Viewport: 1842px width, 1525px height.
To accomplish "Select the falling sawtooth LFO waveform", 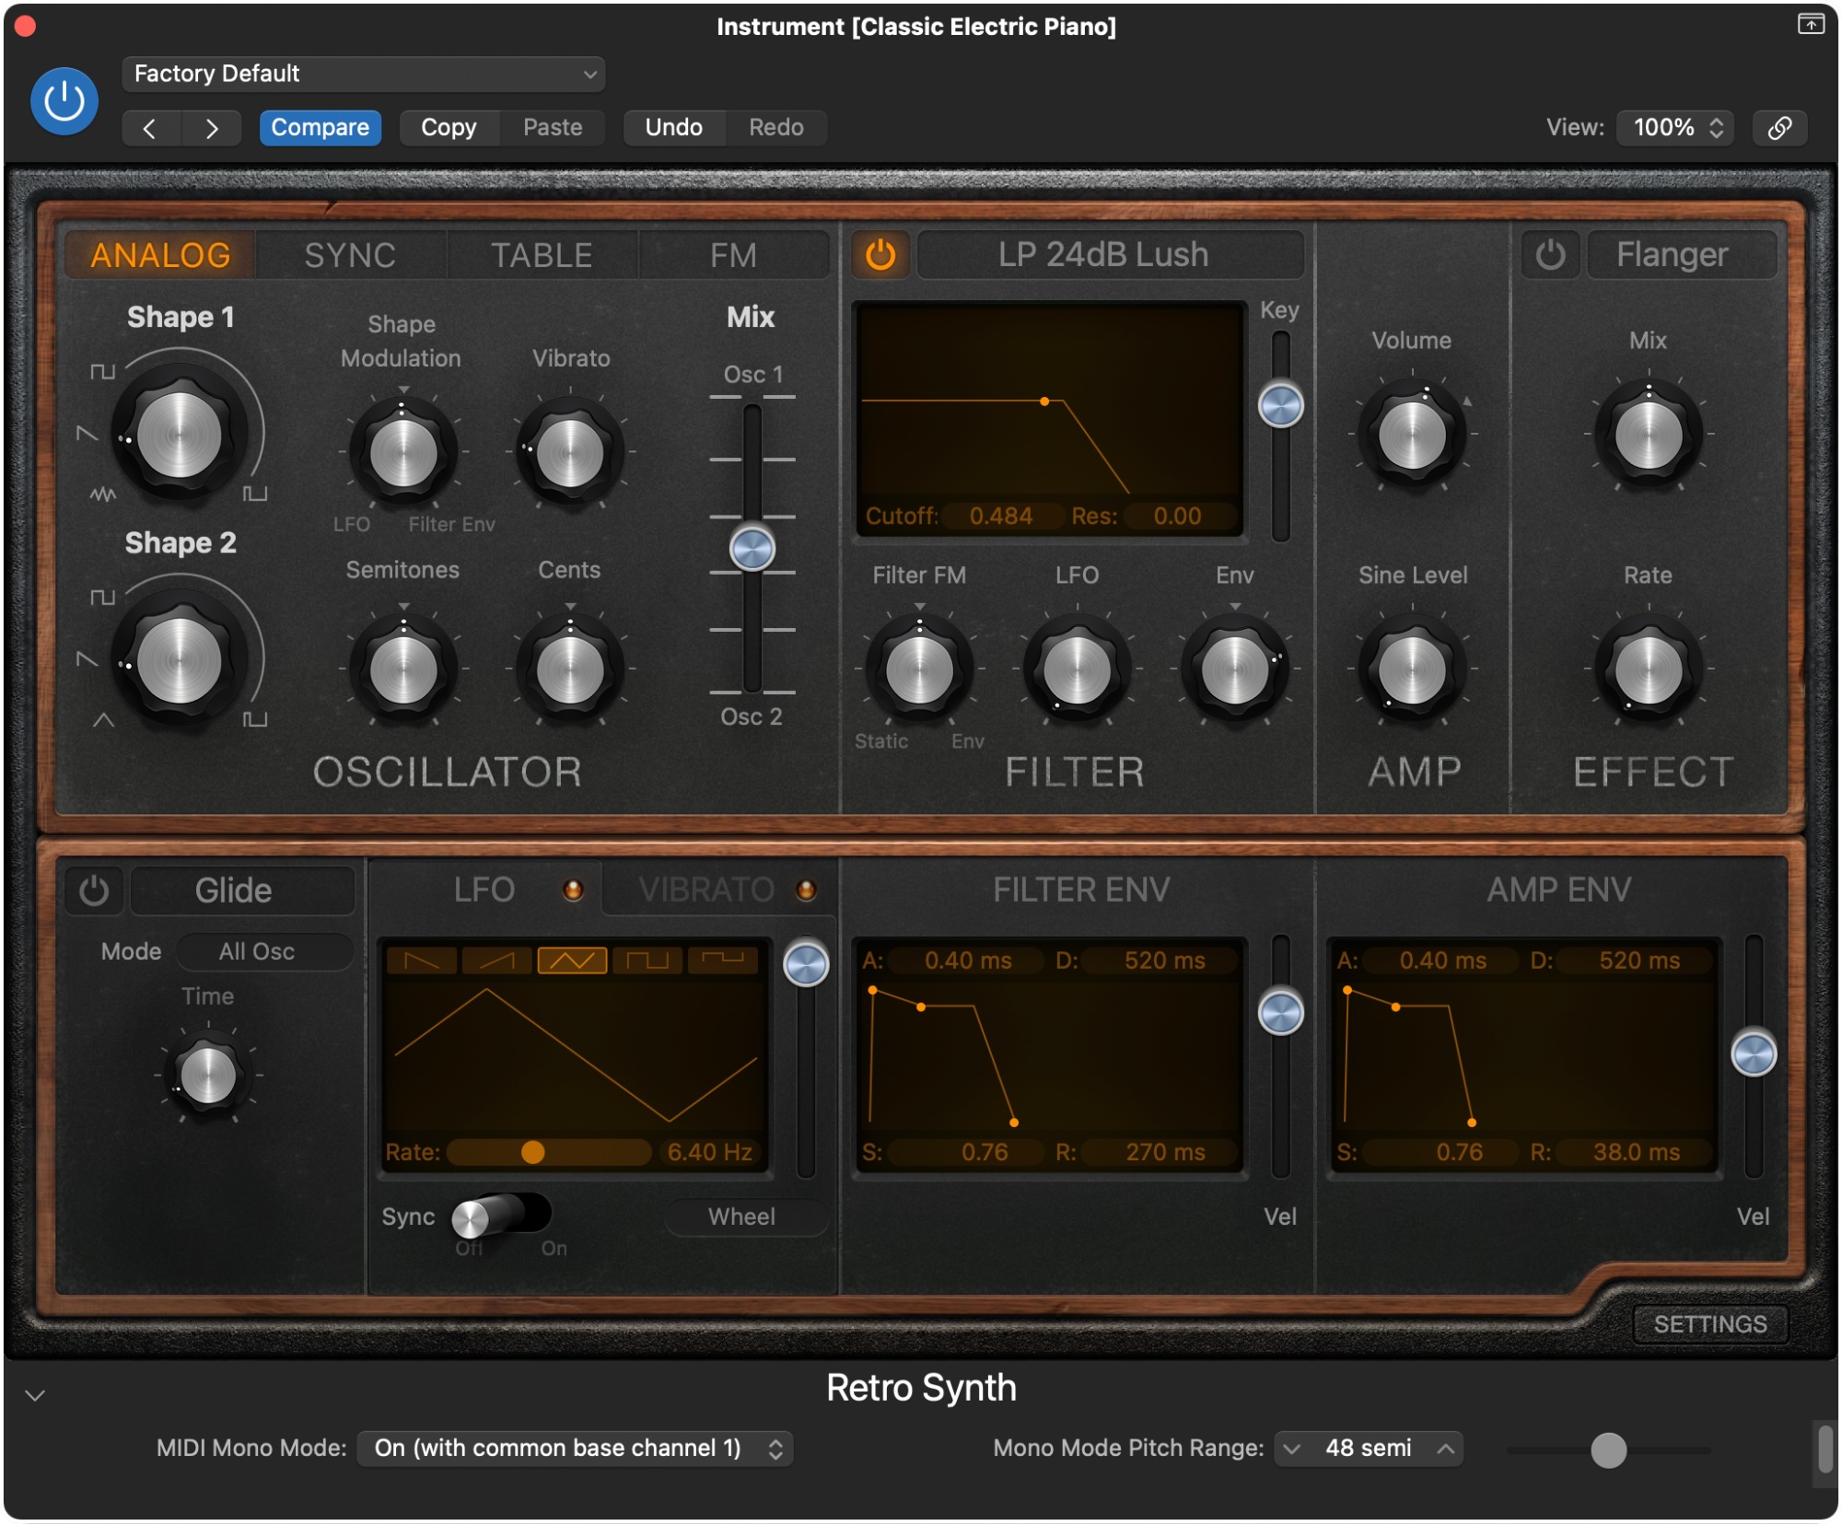I will coord(422,960).
